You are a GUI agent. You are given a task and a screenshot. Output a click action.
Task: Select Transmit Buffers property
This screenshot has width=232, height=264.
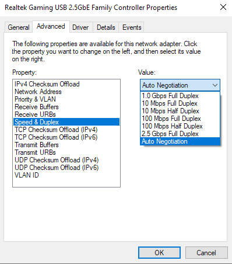[66, 145]
